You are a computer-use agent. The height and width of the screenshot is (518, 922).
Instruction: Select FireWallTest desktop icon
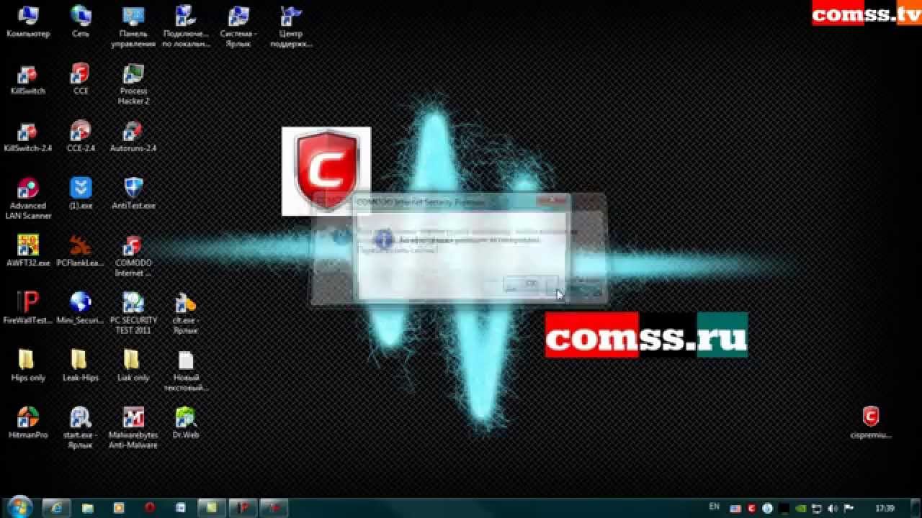[x=27, y=308]
